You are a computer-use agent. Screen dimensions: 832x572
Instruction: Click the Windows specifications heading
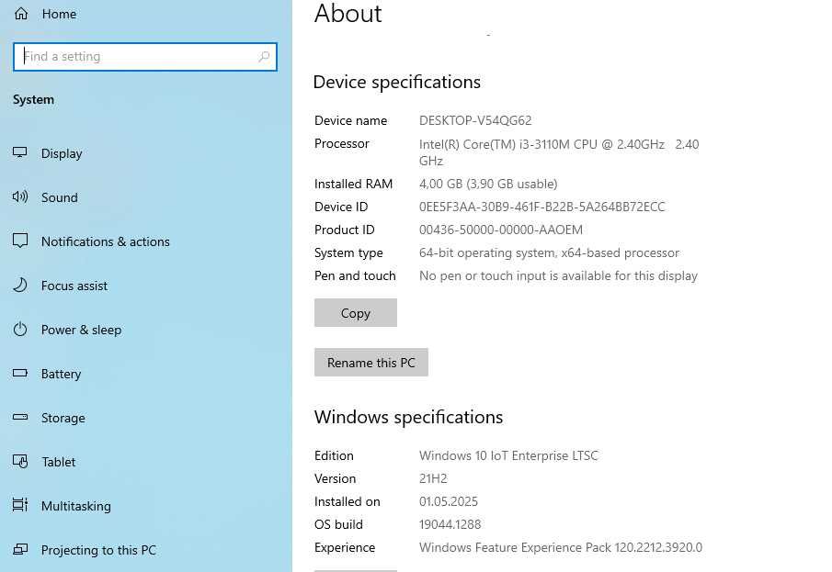(x=408, y=417)
